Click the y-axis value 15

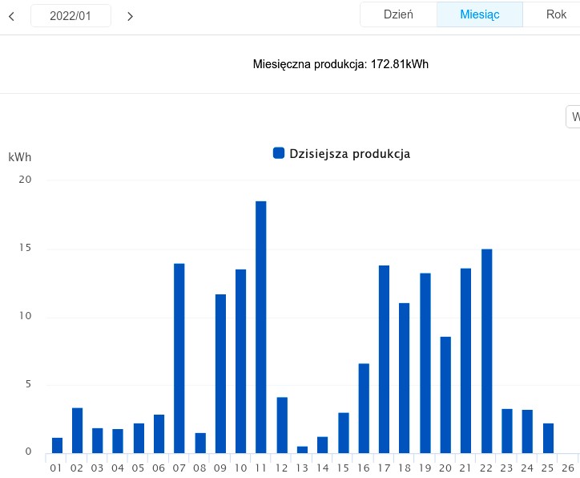coord(25,248)
